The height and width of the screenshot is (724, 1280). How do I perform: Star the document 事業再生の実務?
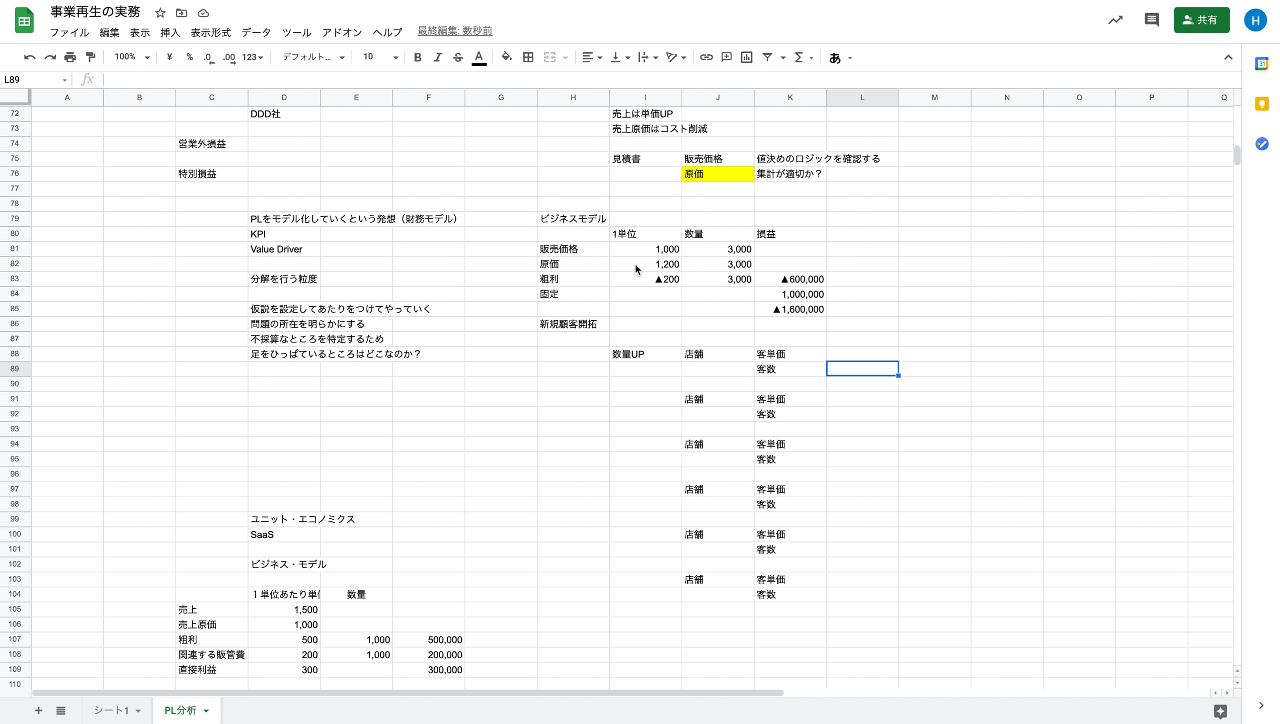(x=160, y=13)
